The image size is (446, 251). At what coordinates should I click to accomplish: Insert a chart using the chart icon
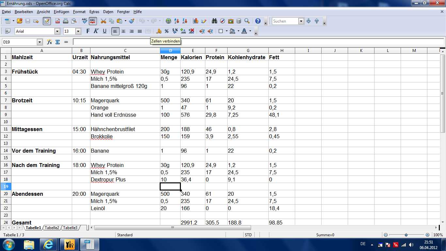point(196,21)
